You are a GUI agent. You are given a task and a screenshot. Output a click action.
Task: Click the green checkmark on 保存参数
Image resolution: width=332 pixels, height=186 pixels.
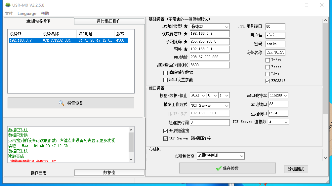click(219, 168)
